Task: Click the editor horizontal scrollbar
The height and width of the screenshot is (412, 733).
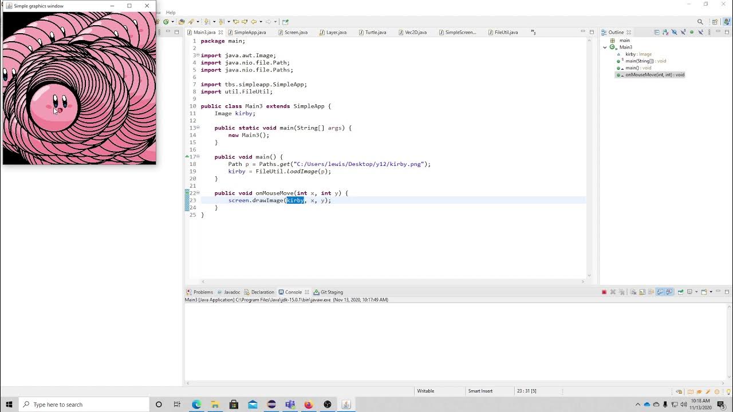Action: coord(392,282)
